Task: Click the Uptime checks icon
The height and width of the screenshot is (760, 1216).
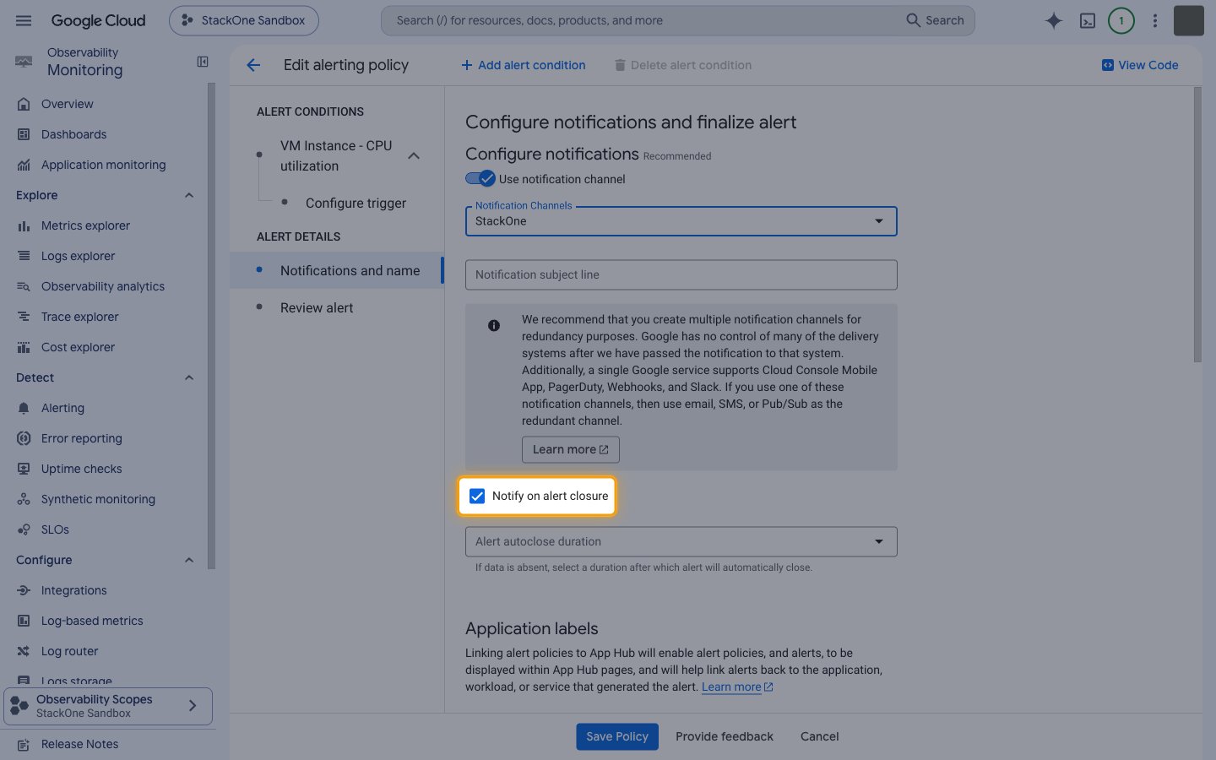Action: (x=24, y=469)
